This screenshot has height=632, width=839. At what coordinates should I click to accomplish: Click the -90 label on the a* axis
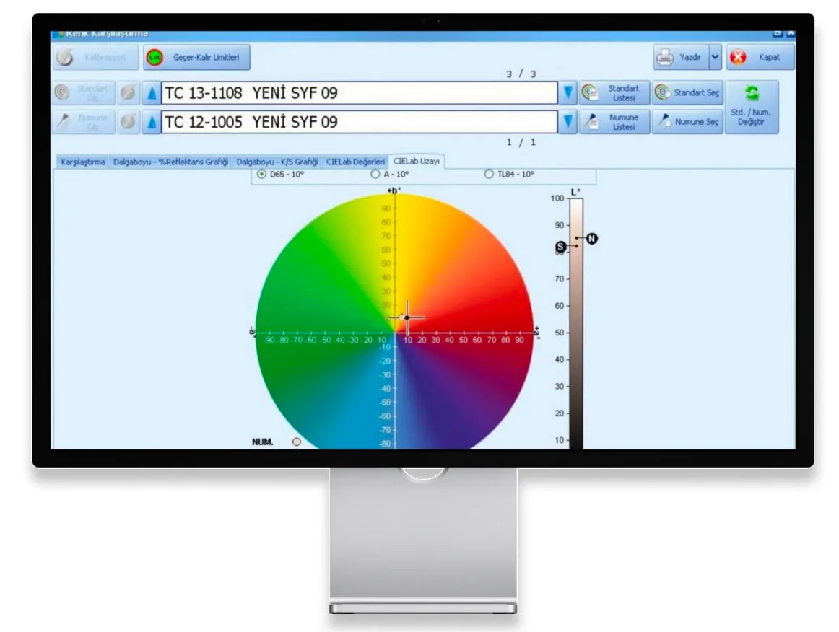pos(269,340)
